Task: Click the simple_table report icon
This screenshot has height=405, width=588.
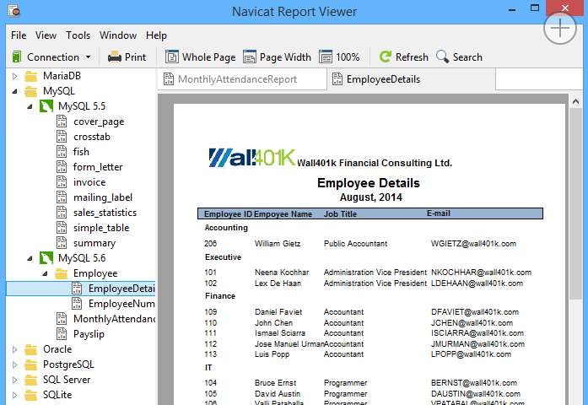Action: 62,228
